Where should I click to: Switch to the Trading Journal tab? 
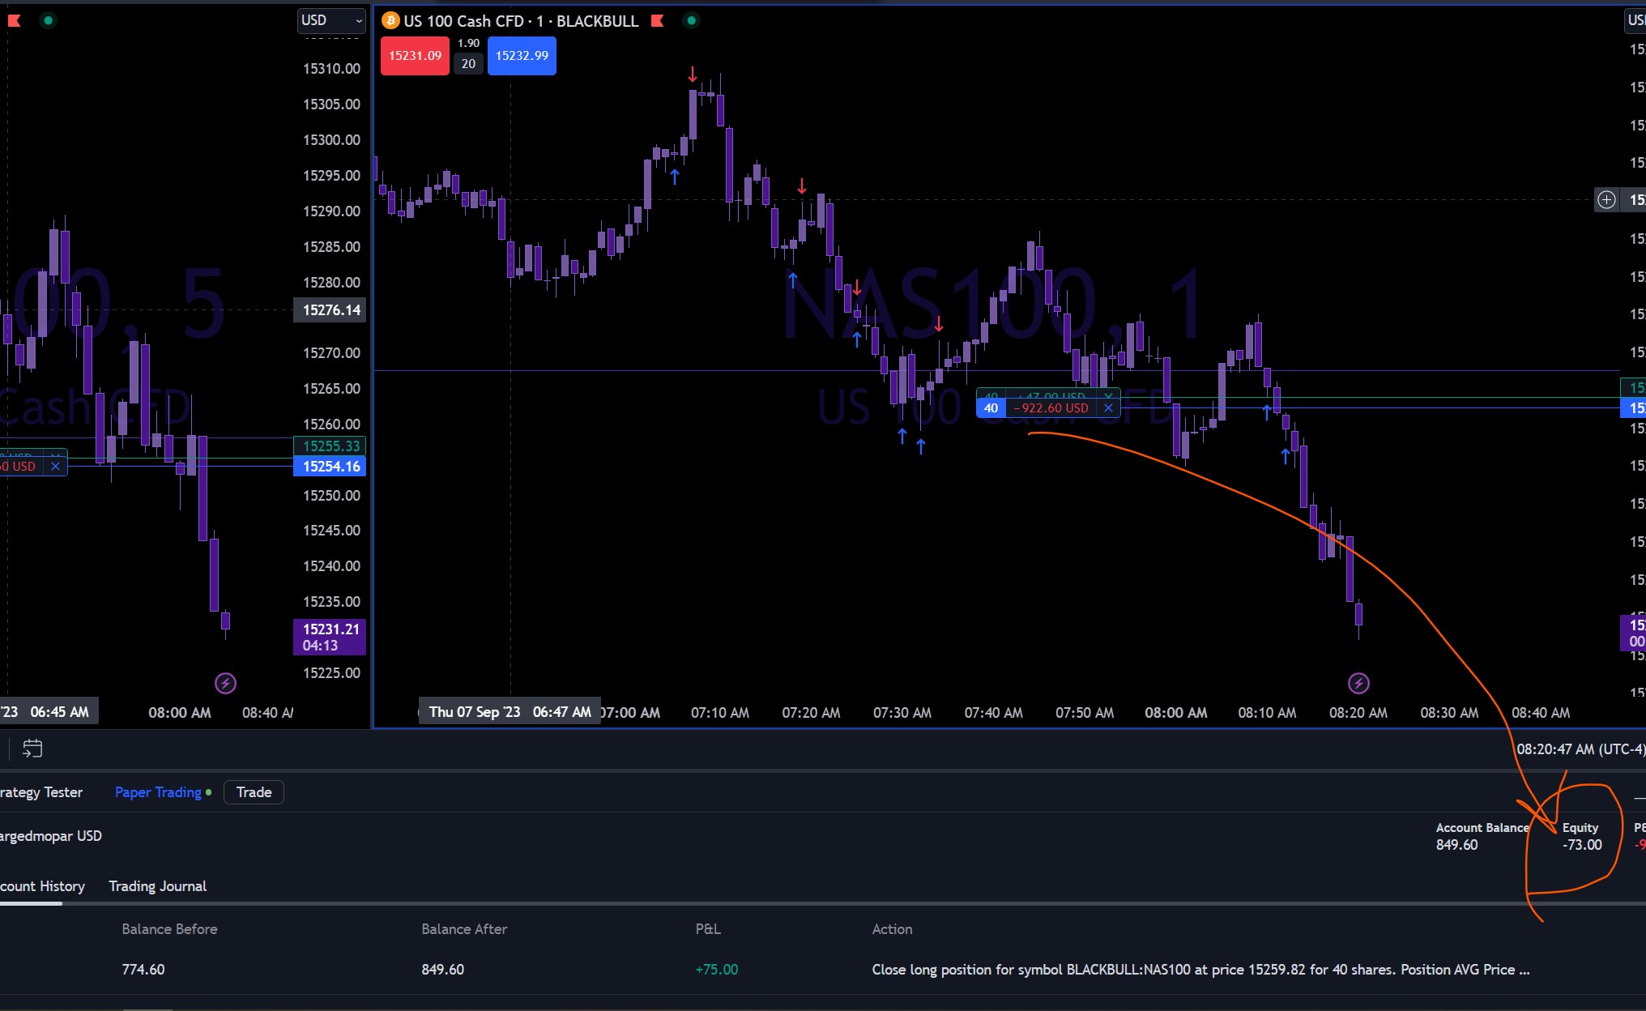tap(157, 886)
